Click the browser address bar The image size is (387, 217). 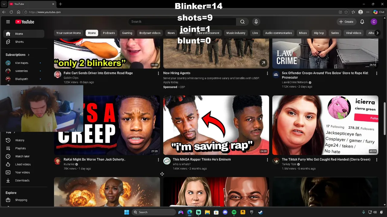click(x=181, y=12)
